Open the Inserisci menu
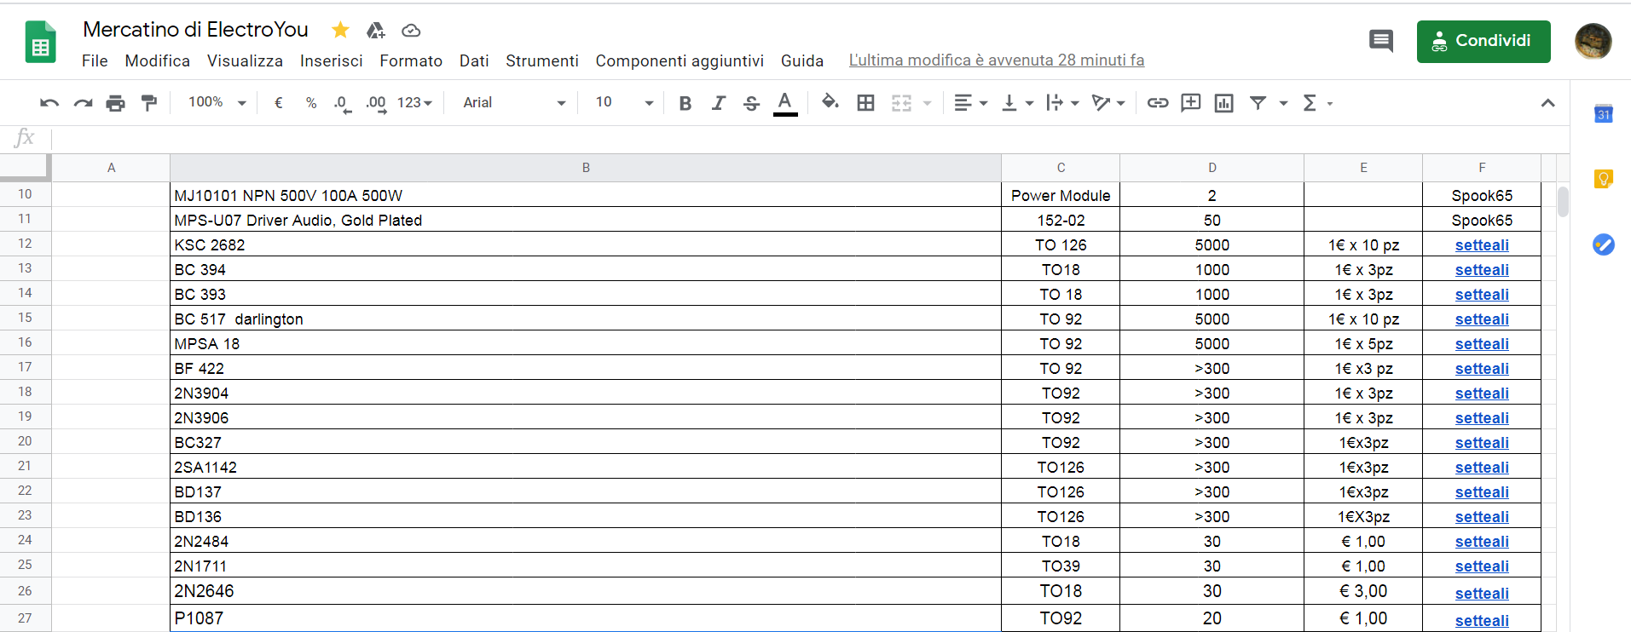 [x=331, y=60]
